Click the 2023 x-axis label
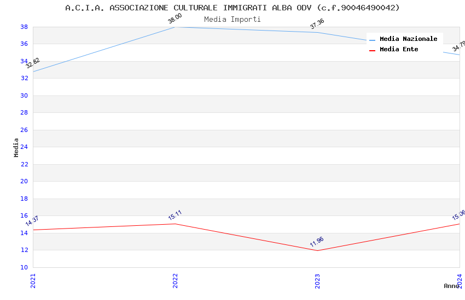The height and width of the screenshot is (300, 465). click(x=317, y=281)
